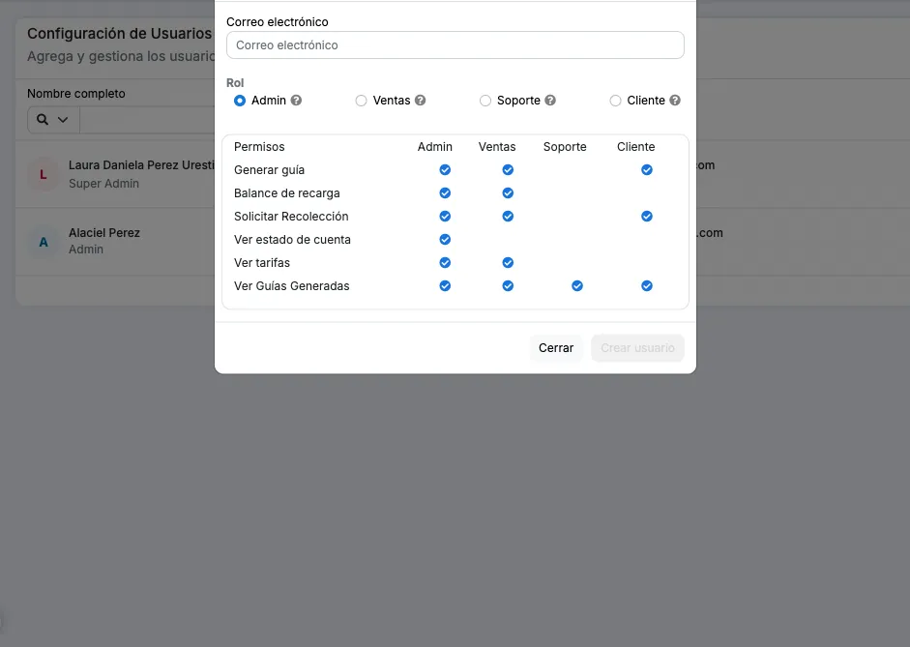Select the Admin role radio button
The height and width of the screenshot is (647, 910).
pyautogui.click(x=240, y=101)
